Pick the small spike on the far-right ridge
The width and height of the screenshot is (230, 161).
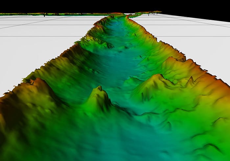click(x=190, y=80)
